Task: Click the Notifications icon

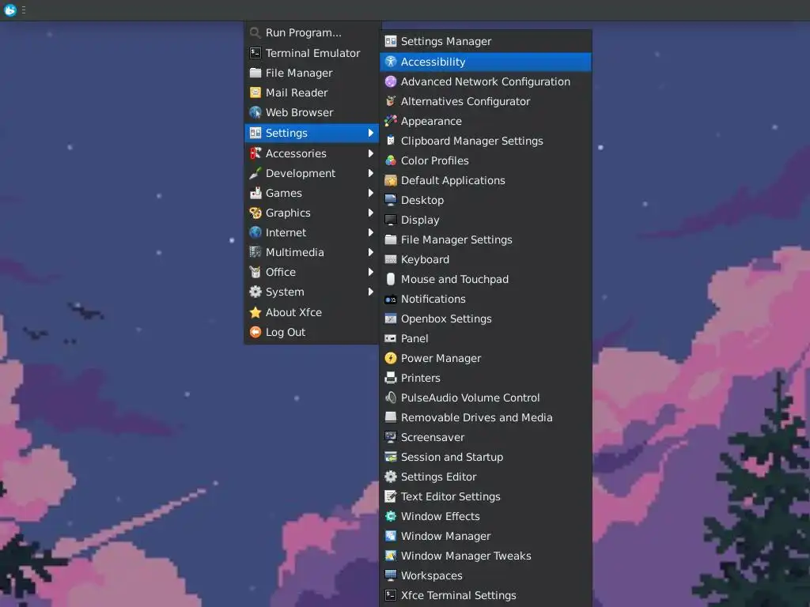Action: point(391,299)
